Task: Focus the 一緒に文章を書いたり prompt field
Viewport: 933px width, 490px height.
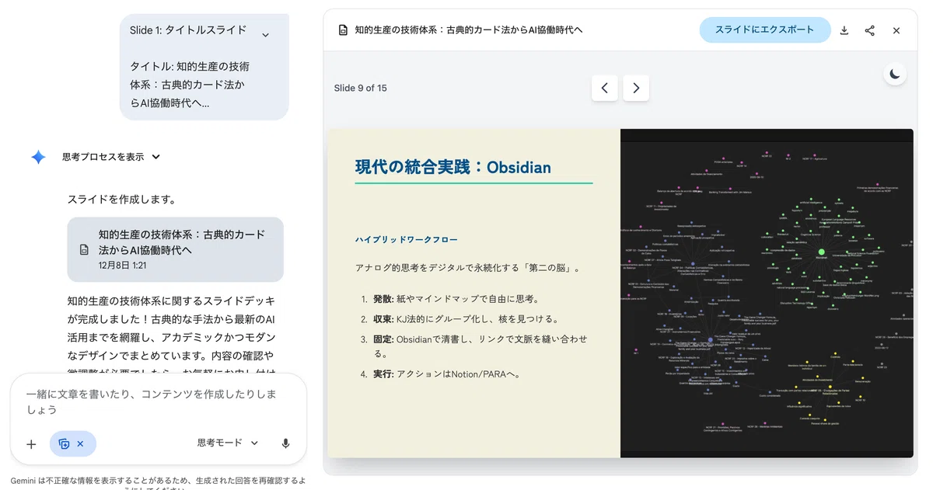Action: [158, 402]
